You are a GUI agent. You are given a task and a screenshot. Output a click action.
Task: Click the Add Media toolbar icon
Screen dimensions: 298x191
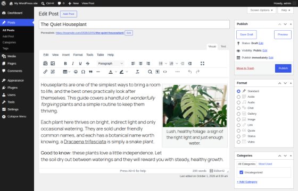45,64
